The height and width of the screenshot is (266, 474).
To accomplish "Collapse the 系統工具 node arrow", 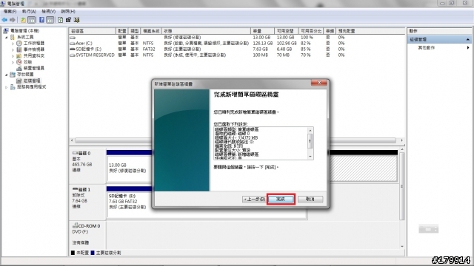I will (x=7, y=37).
